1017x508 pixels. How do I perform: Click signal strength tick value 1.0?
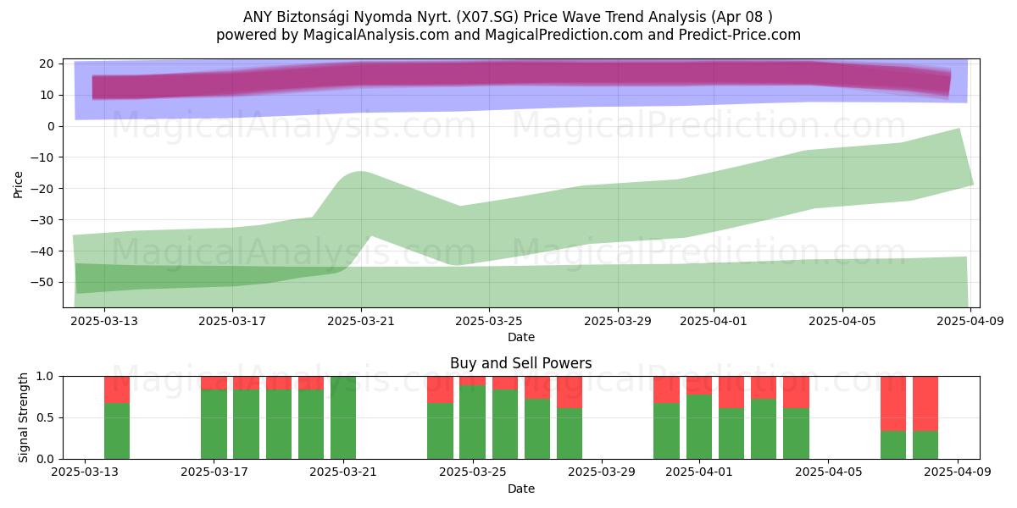pos(46,376)
